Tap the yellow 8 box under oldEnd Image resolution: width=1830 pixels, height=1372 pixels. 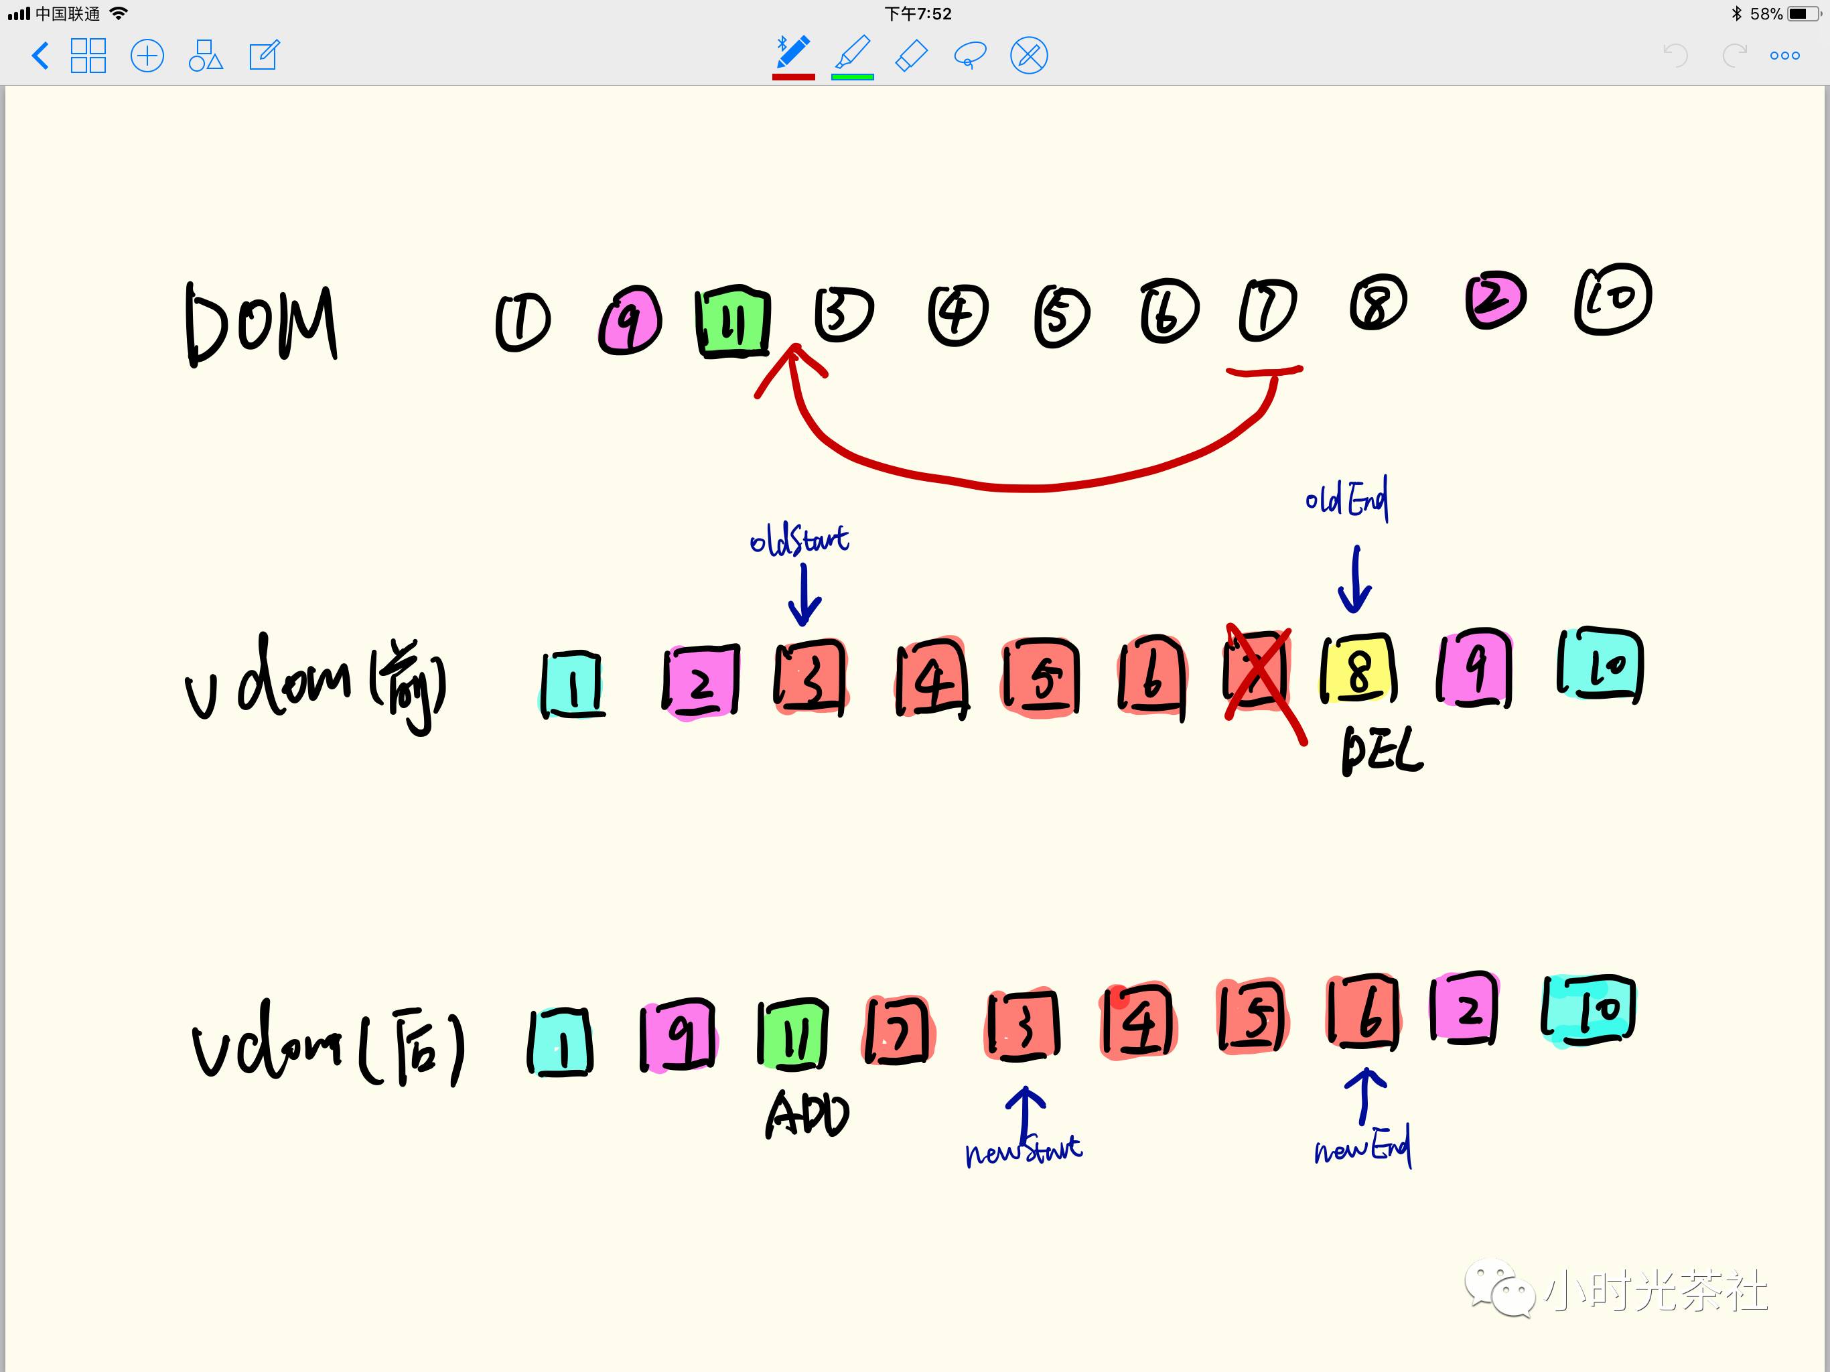(1358, 671)
